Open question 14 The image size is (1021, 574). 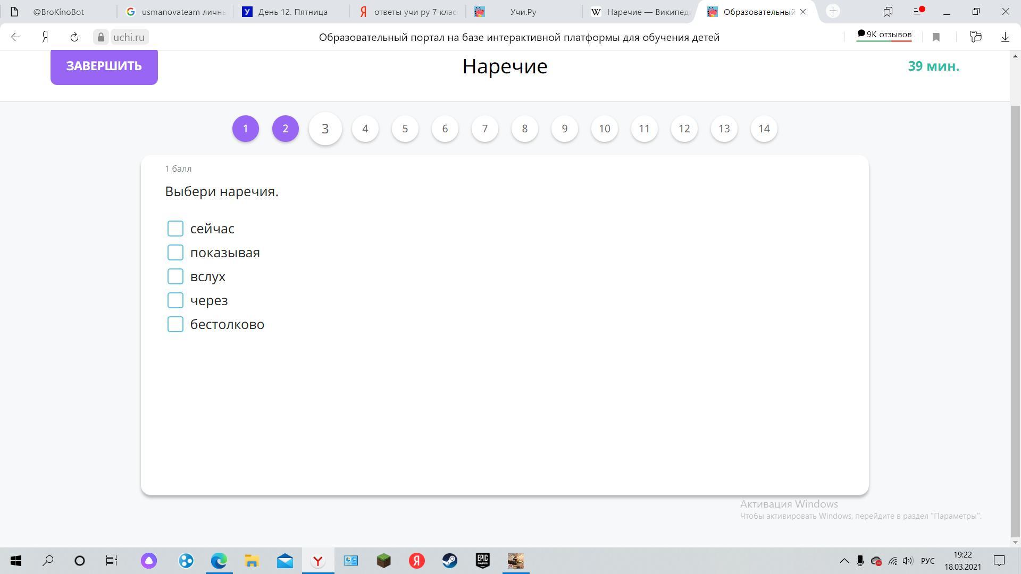pyautogui.click(x=764, y=129)
